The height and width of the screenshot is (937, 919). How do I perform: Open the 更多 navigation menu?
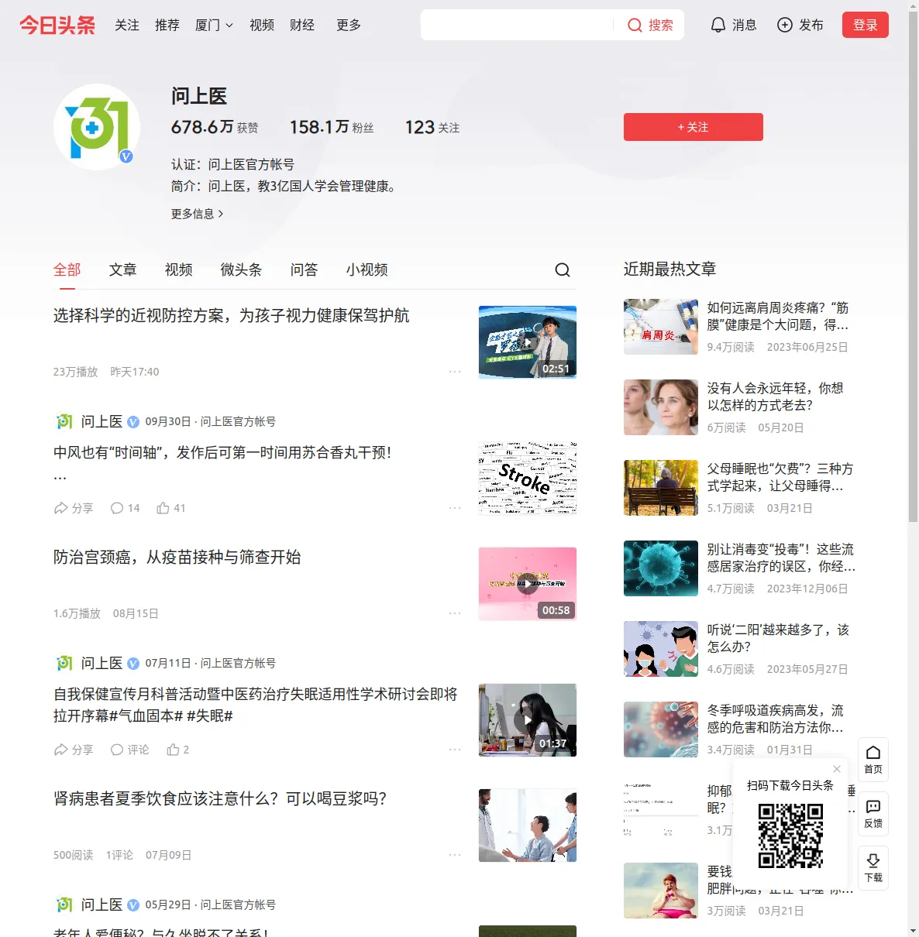[x=349, y=25]
